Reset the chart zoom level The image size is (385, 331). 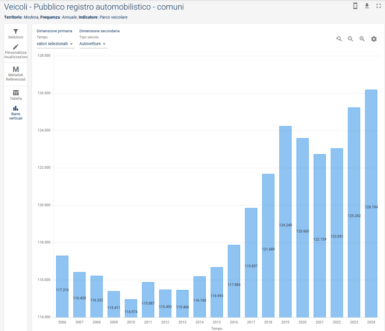[339, 39]
